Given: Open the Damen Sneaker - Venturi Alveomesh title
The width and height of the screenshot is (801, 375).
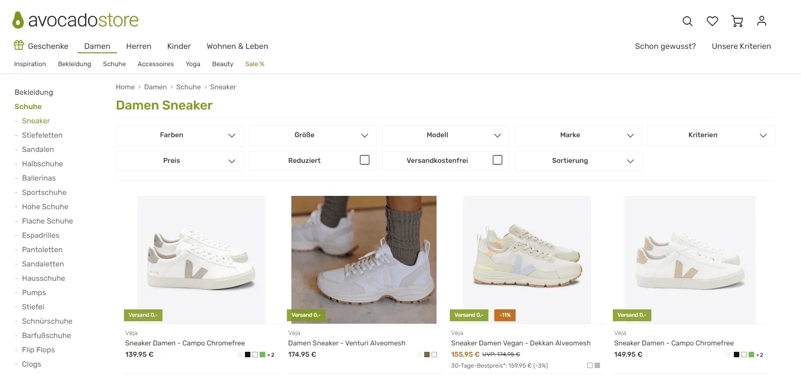Looking at the screenshot, I should coord(347,343).
